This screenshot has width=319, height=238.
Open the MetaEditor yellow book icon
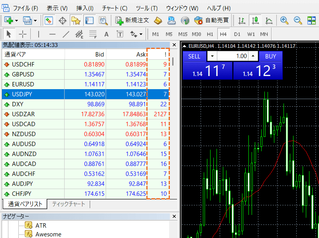click(158, 20)
